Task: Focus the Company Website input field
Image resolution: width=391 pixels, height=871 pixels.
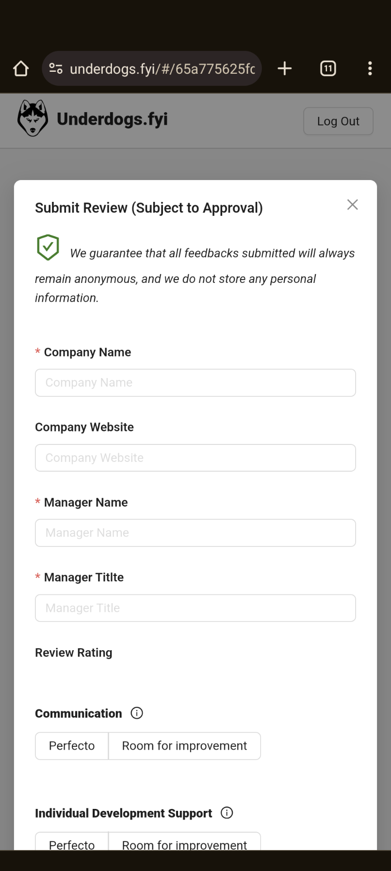Action: click(x=195, y=458)
